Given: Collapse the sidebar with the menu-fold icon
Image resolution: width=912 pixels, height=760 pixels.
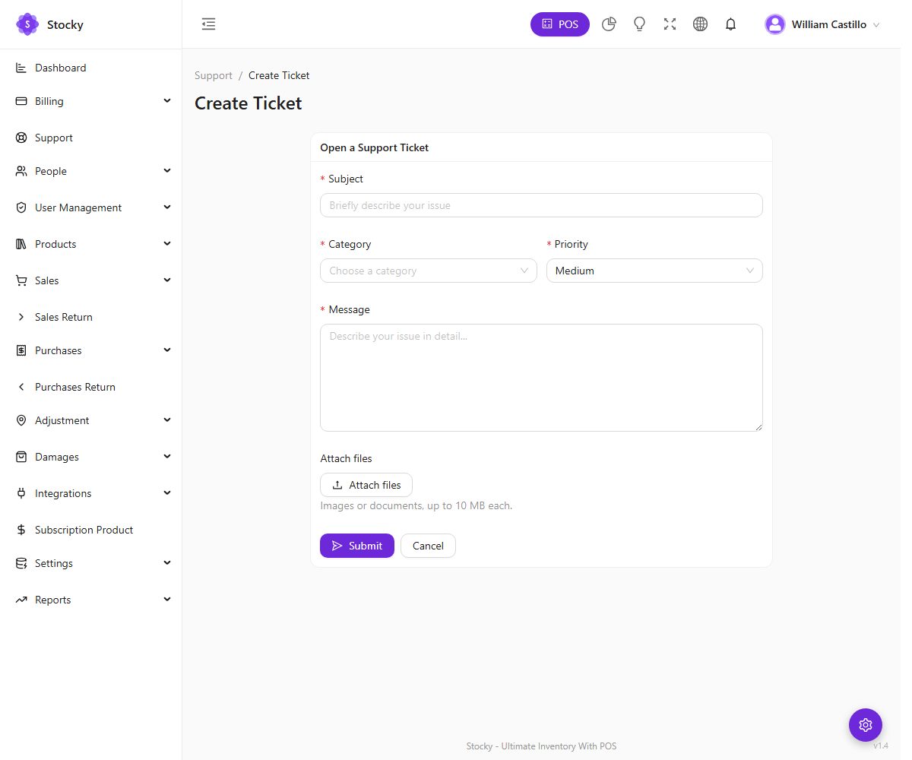Looking at the screenshot, I should [x=208, y=24].
